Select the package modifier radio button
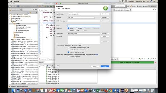This screenshot has width=166, height=93. (x=77, y=28)
